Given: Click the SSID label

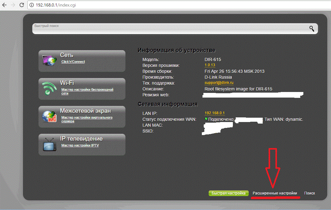Looking at the screenshot, I should pos(148,131).
